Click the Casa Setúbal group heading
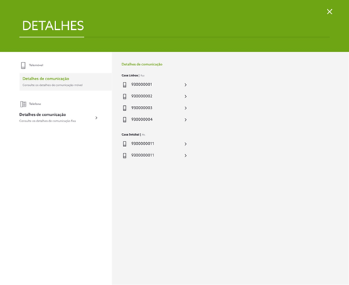Viewport: 349px width, 285px height. (131, 134)
